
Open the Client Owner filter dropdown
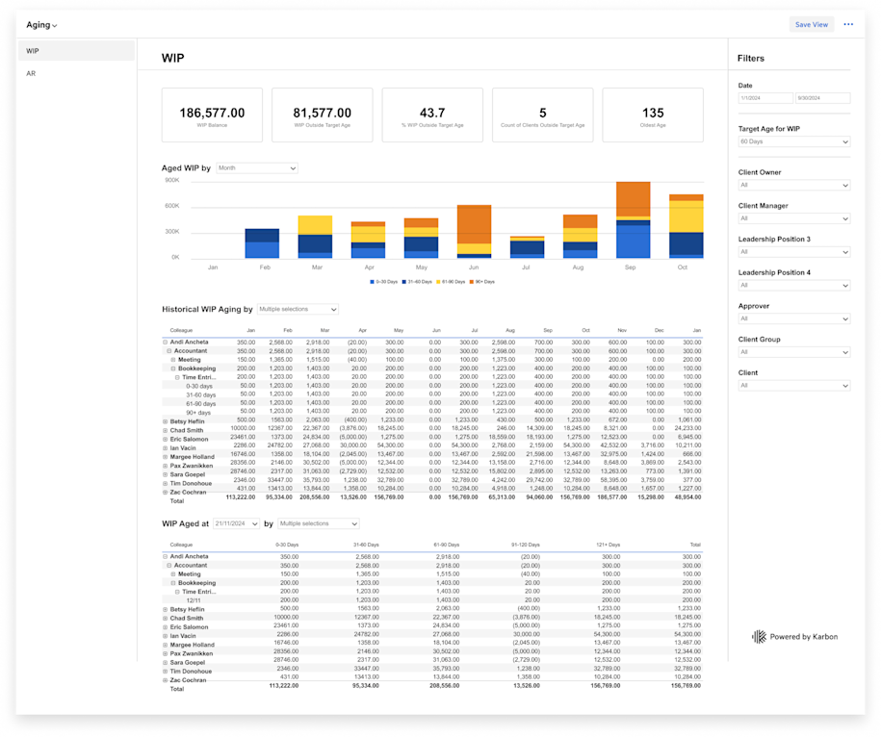point(793,185)
